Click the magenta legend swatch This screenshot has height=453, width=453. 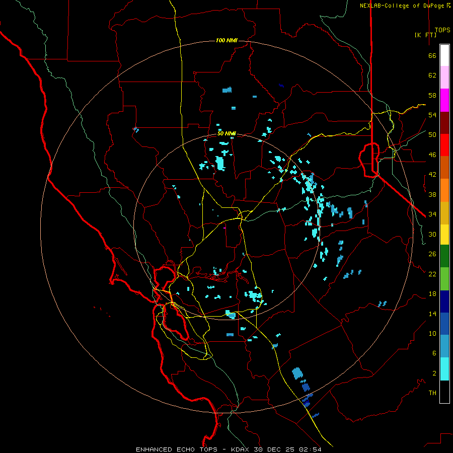444,100
